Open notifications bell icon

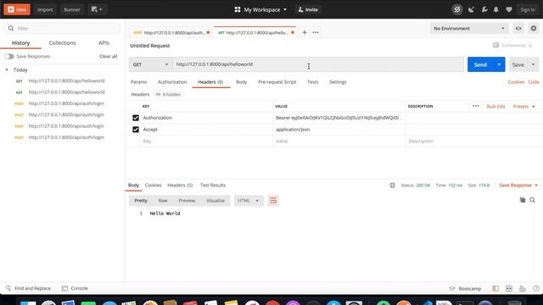click(495, 9)
